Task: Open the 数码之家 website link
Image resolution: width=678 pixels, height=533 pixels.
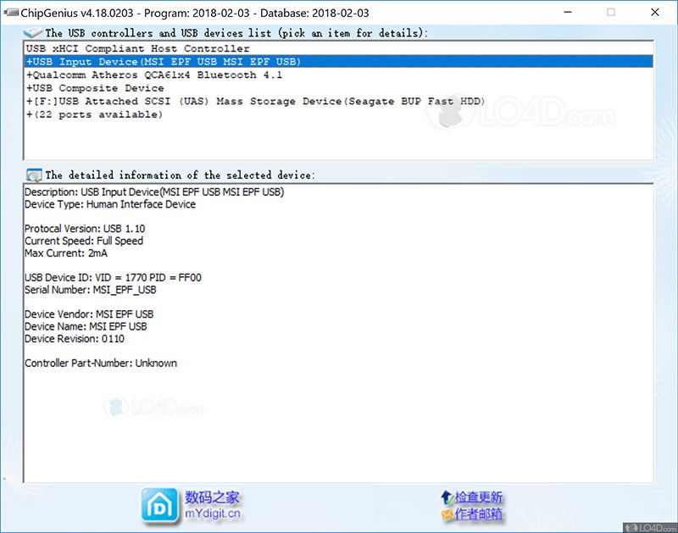Action: point(212,497)
